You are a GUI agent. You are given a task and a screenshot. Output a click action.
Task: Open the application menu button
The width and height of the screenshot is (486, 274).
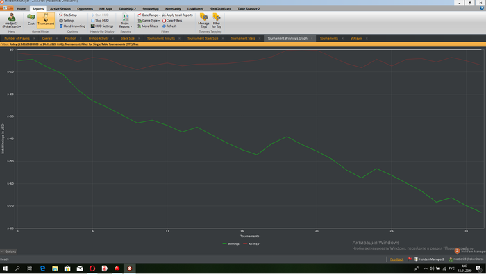6,8
